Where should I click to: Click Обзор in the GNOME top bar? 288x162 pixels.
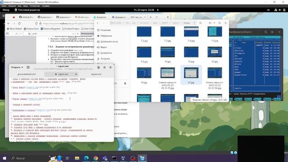point(6,10)
